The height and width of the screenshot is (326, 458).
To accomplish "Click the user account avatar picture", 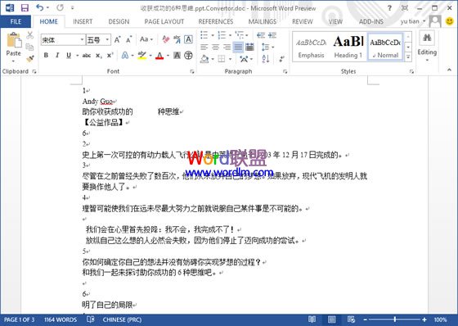I will click(x=435, y=21).
